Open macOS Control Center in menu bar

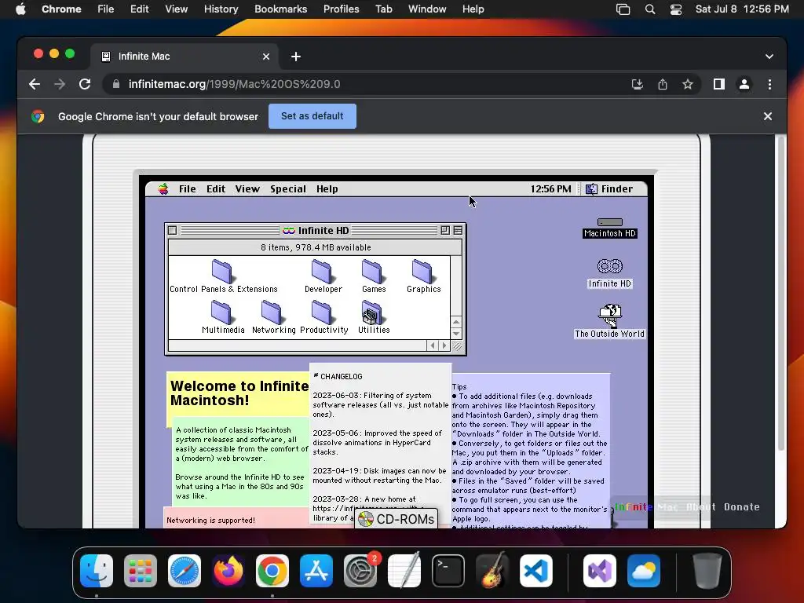click(676, 9)
